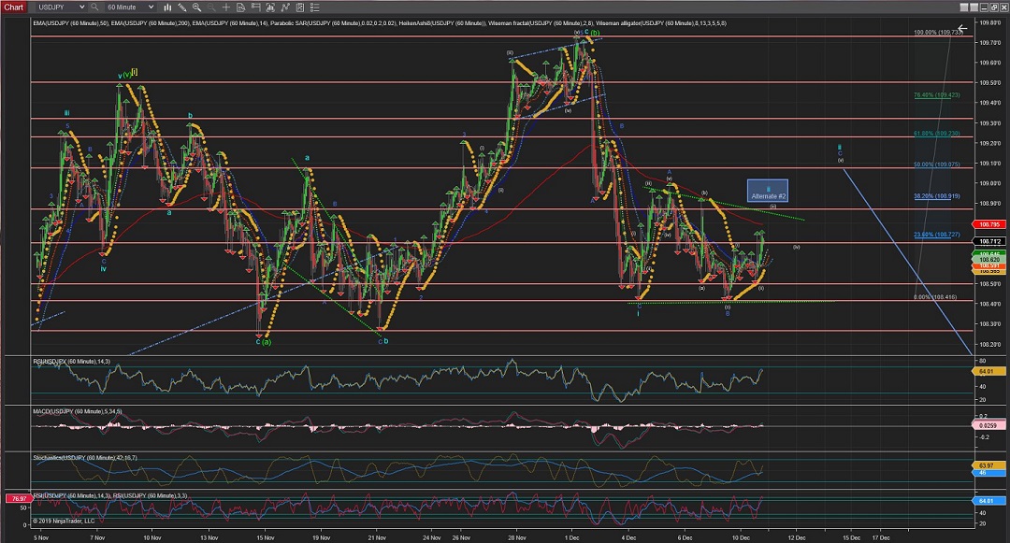This screenshot has width=1010, height=543.
Task: Click the 5 Nov date axis label
Action: [x=40, y=537]
